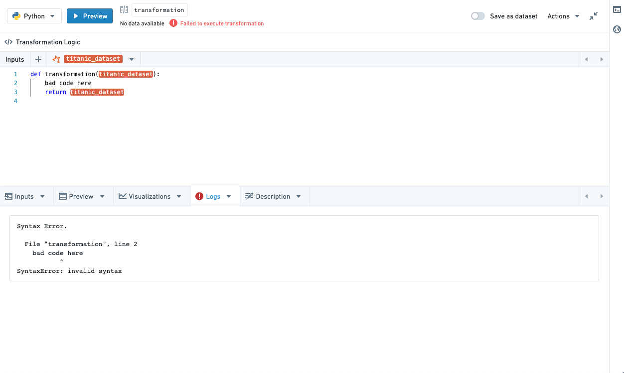The height and width of the screenshot is (373, 624).
Task: Click the collapse editor arrows icon
Action: [594, 16]
